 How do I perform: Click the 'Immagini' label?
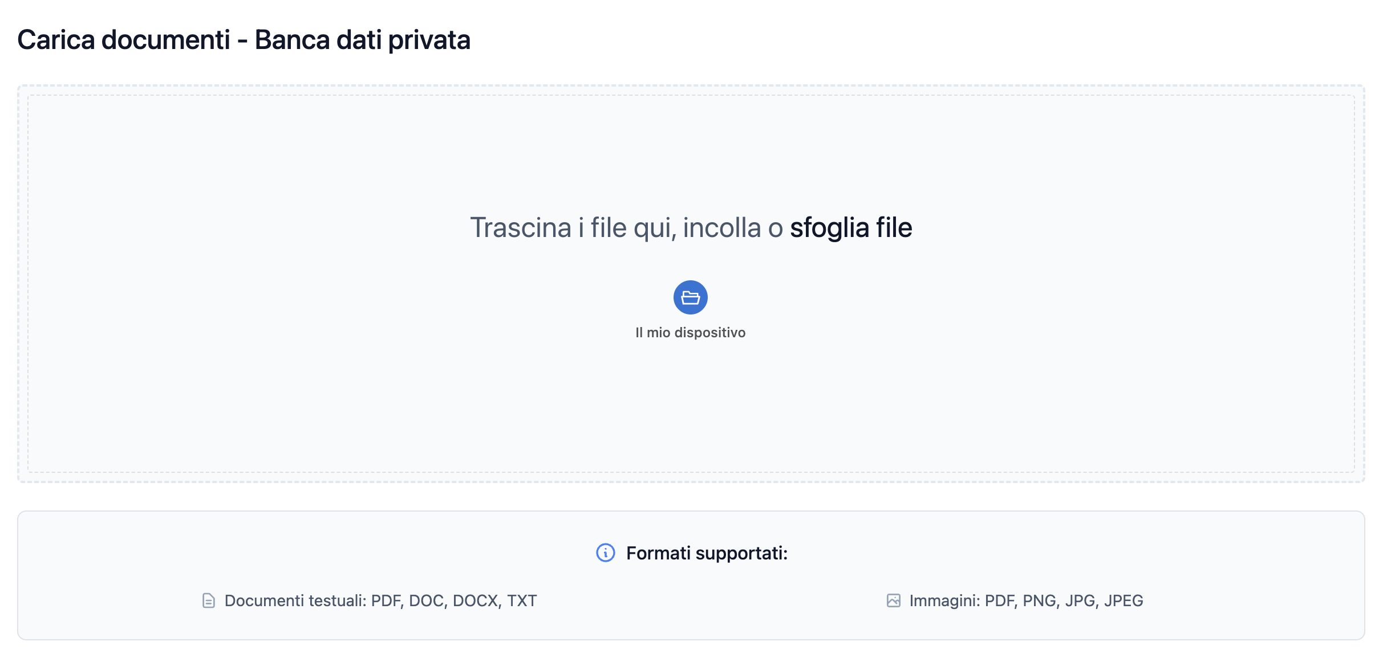(944, 600)
